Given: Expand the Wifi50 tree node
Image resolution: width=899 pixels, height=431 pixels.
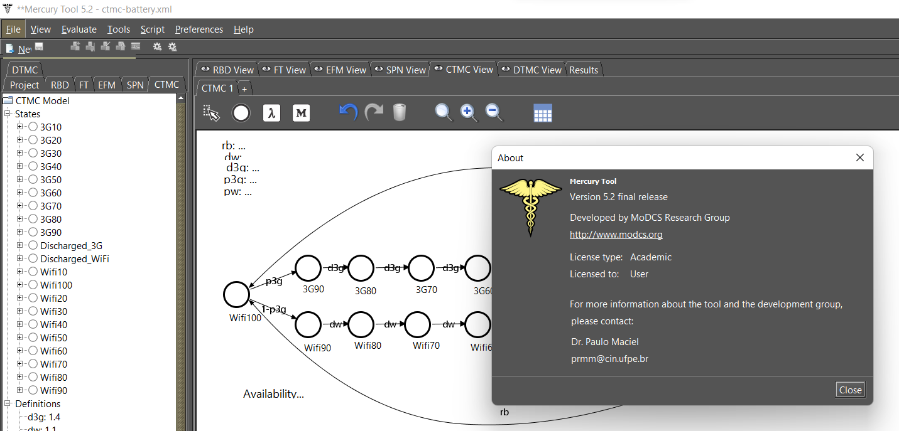Looking at the screenshot, I should pos(20,338).
